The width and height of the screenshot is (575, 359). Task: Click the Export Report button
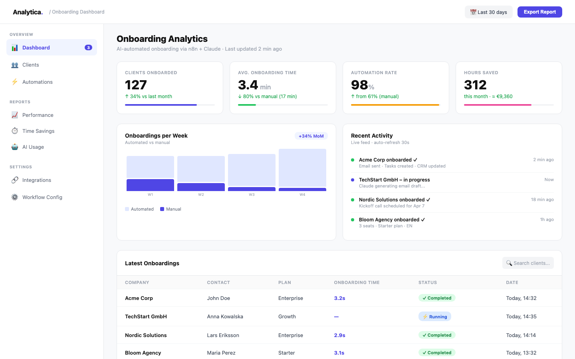[539, 12]
